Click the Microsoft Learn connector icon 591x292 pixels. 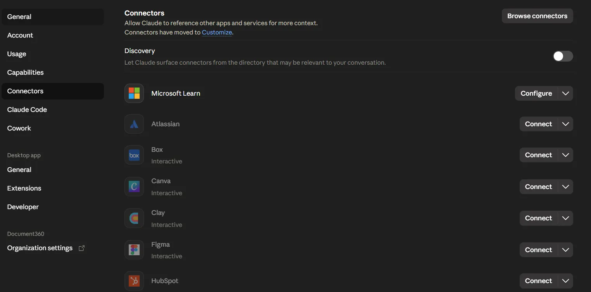click(134, 93)
